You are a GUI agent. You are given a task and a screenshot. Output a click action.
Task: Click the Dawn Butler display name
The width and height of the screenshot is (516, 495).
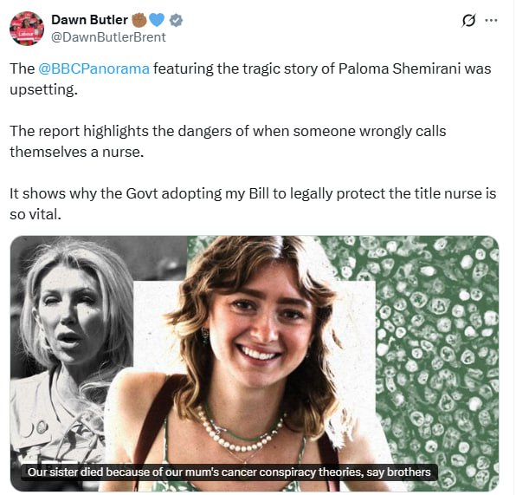[89, 20]
